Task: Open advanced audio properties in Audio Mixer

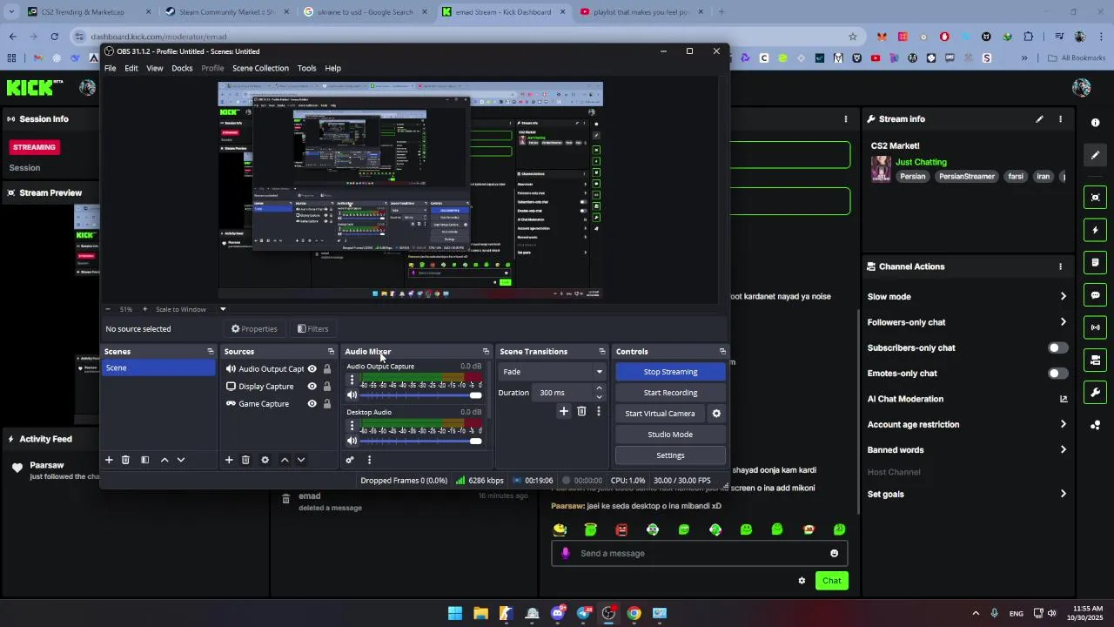Action: pyautogui.click(x=350, y=460)
